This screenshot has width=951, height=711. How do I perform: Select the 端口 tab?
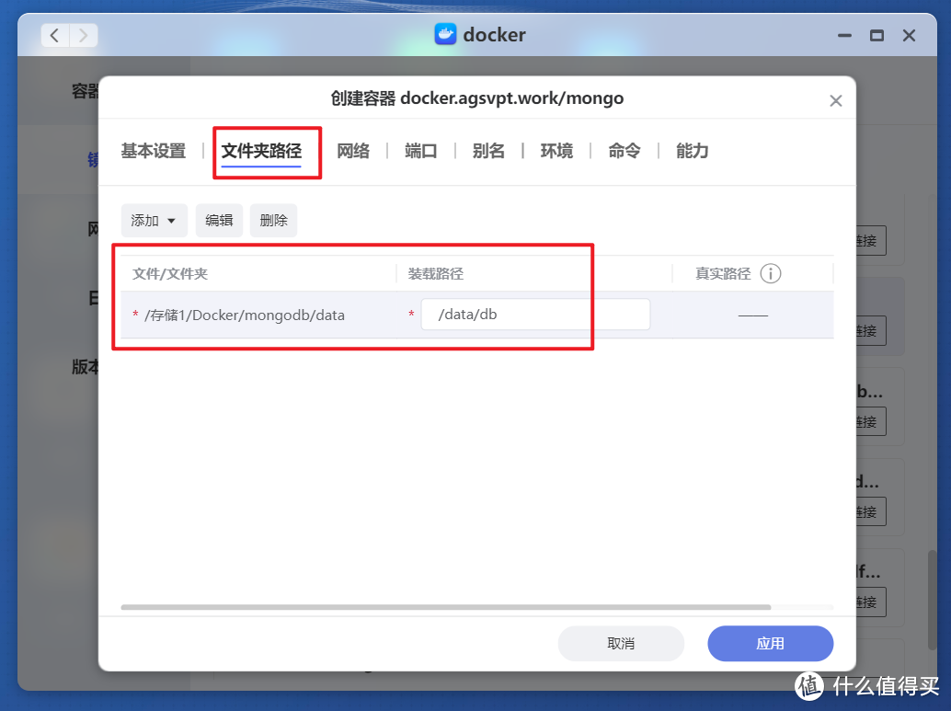click(420, 150)
